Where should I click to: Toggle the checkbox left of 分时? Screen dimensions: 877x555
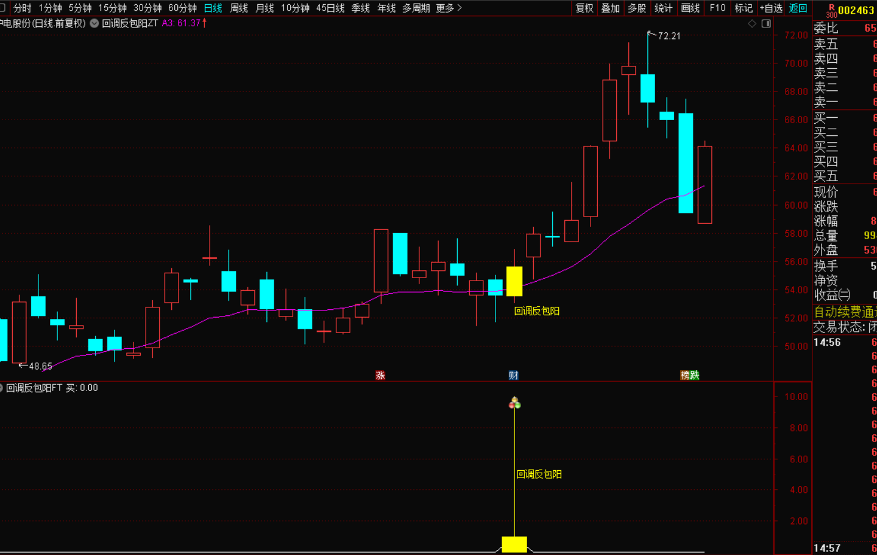point(2,8)
